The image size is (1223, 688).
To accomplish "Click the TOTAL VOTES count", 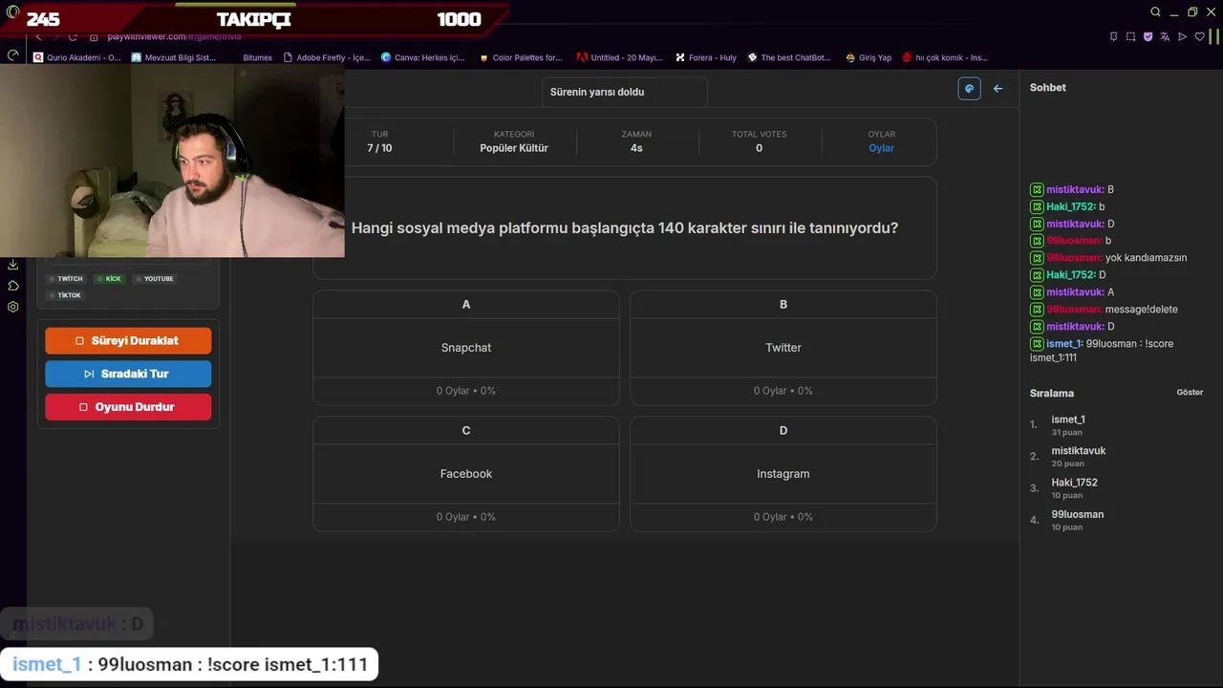I will point(759,148).
